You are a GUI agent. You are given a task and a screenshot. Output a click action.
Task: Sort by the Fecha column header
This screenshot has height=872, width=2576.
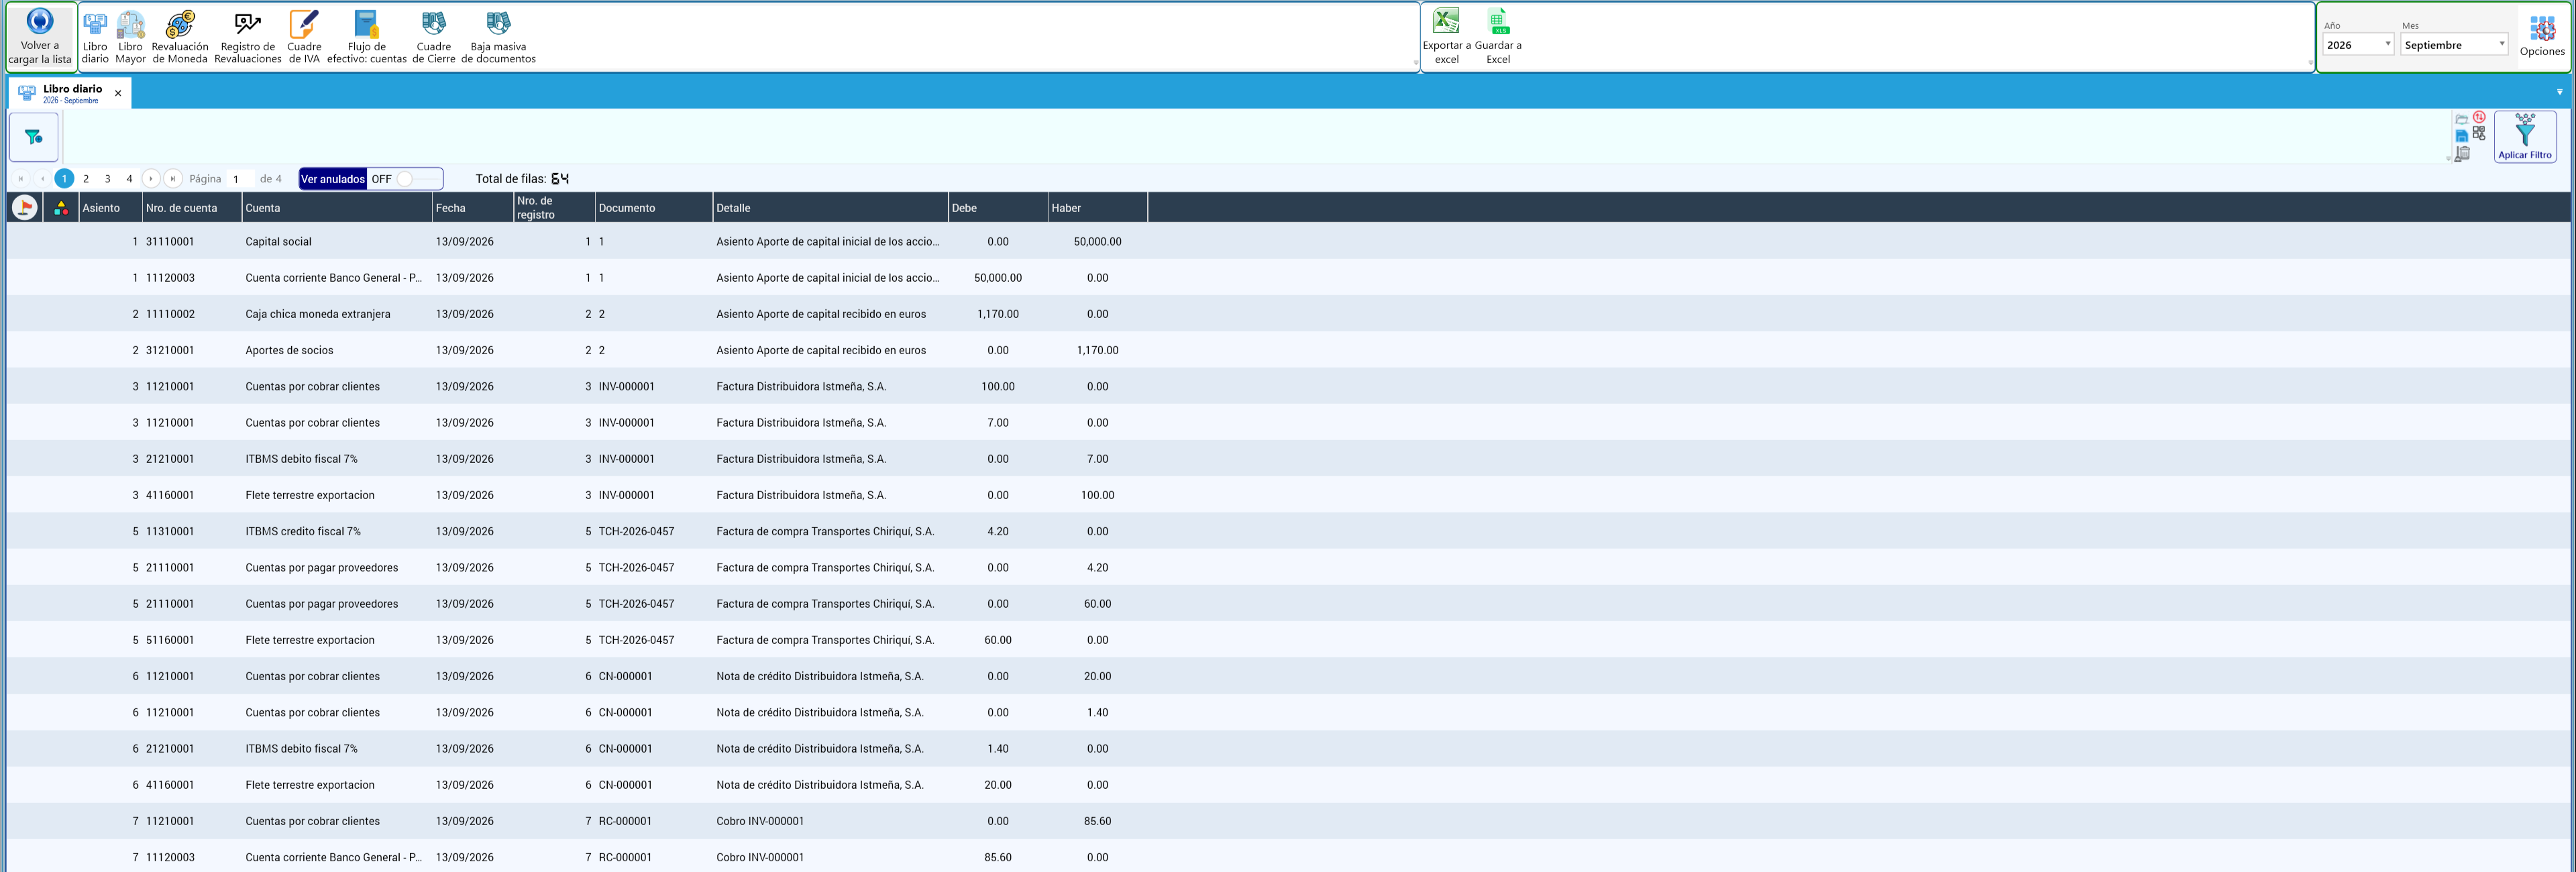473,208
